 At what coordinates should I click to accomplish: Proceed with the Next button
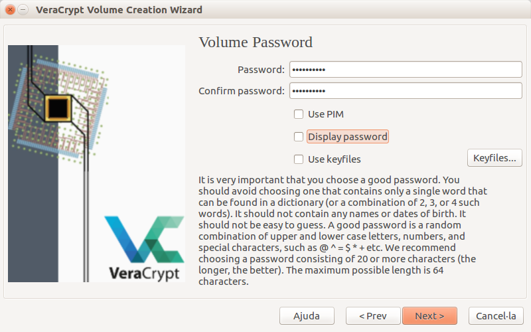pyautogui.click(x=429, y=315)
